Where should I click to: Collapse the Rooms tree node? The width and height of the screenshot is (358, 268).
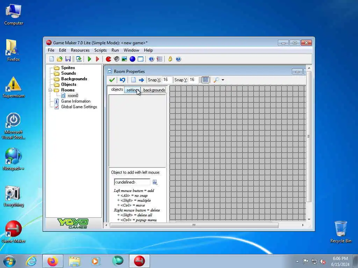(x=50, y=90)
